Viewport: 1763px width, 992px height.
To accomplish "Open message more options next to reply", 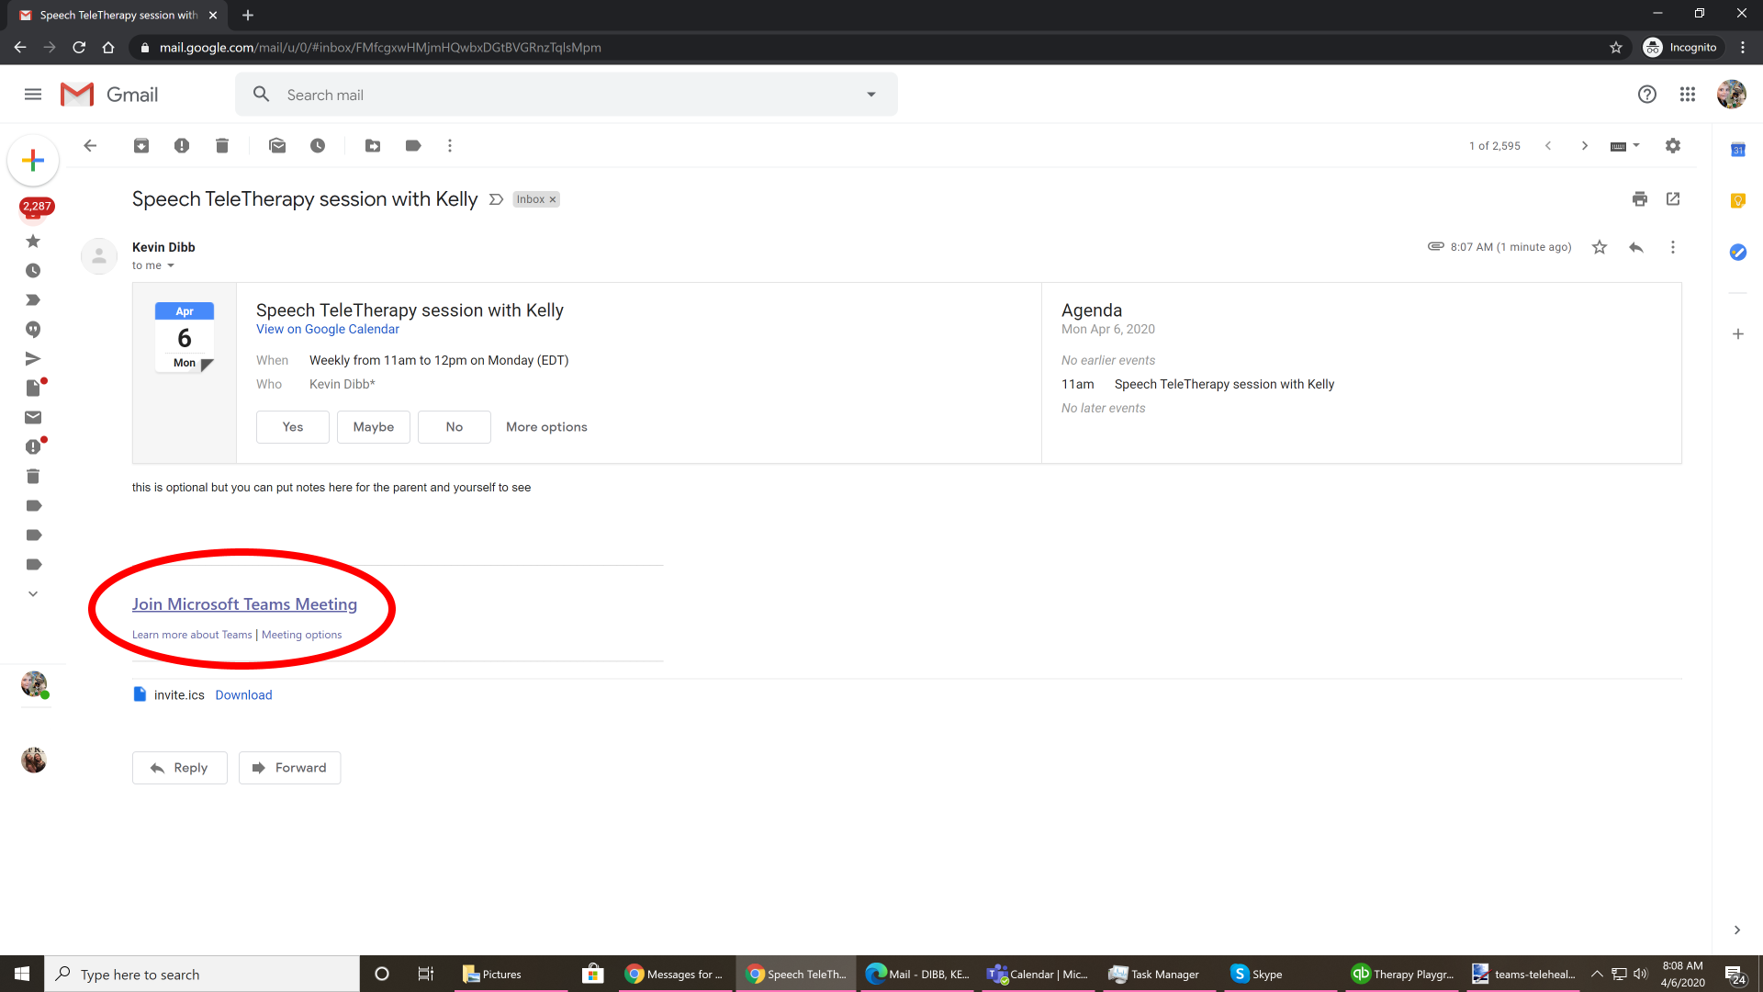I will point(1673,247).
